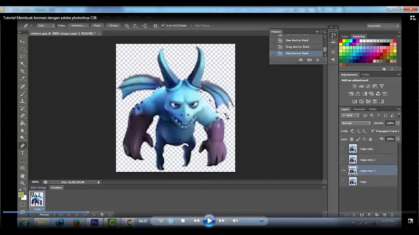This screenshot has height=235, width=419.
Task: Show the naga layer
Action: pyautogui.click(x=343, y=181)
